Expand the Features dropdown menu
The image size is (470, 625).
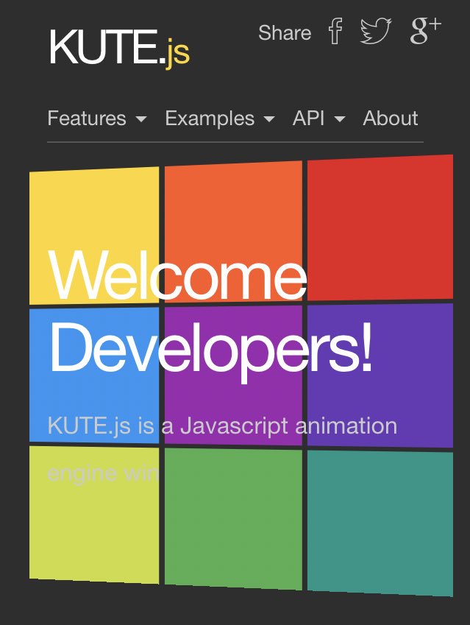(x=97, y=119)
